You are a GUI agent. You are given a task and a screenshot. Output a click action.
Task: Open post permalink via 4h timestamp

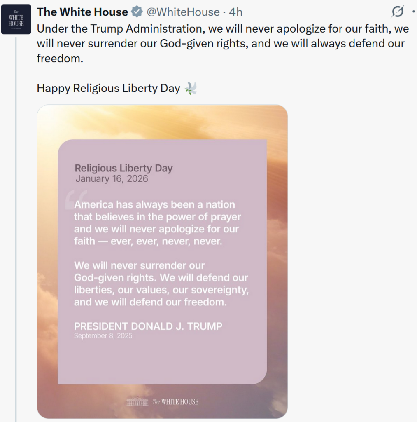(235, 12)
